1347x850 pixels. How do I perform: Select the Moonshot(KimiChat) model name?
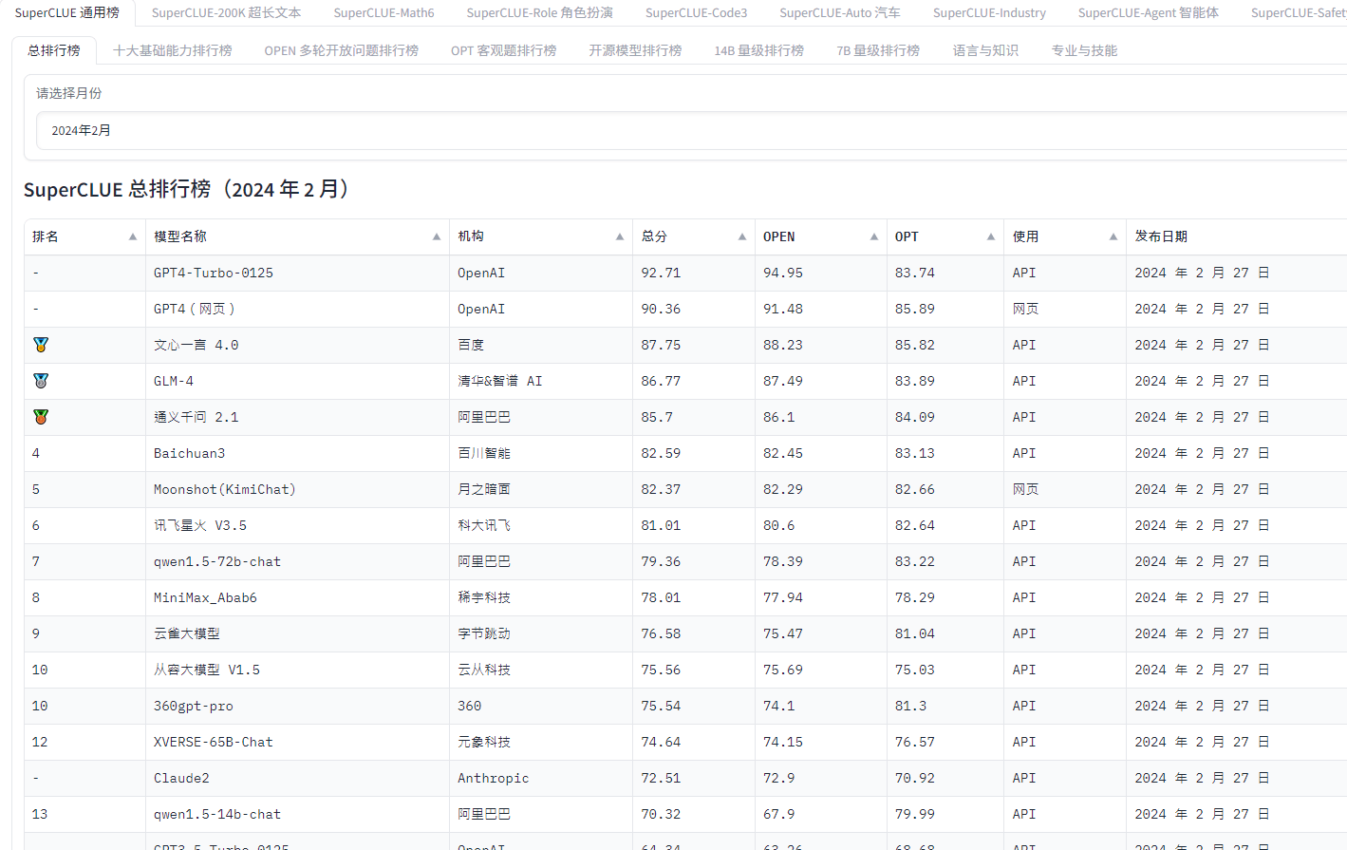[x=225, y=489]
